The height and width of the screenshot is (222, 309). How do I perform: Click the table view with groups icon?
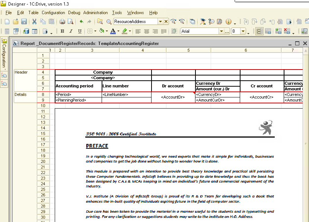coord(268,31)
